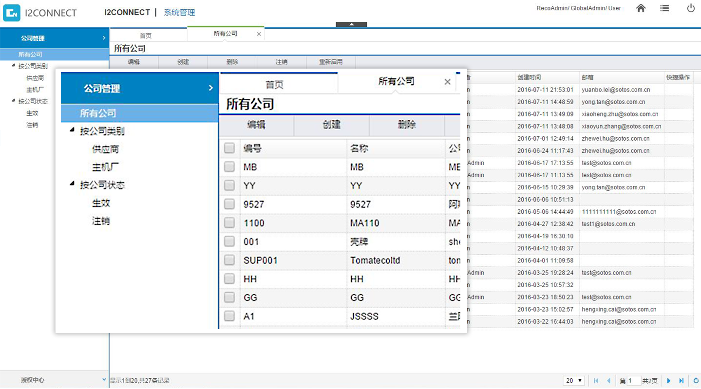Image resolution: width=701 pixels, height=389 pixels.
Task: Select email 1111111111@sotos.com.cn
Action: pyautogui.click(x=619, y=212)
